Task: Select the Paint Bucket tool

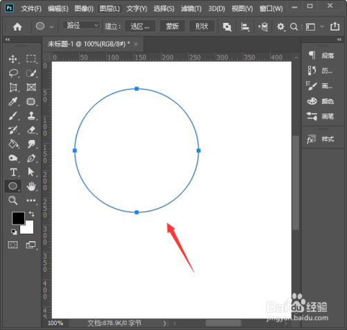Action: [13, 144]
